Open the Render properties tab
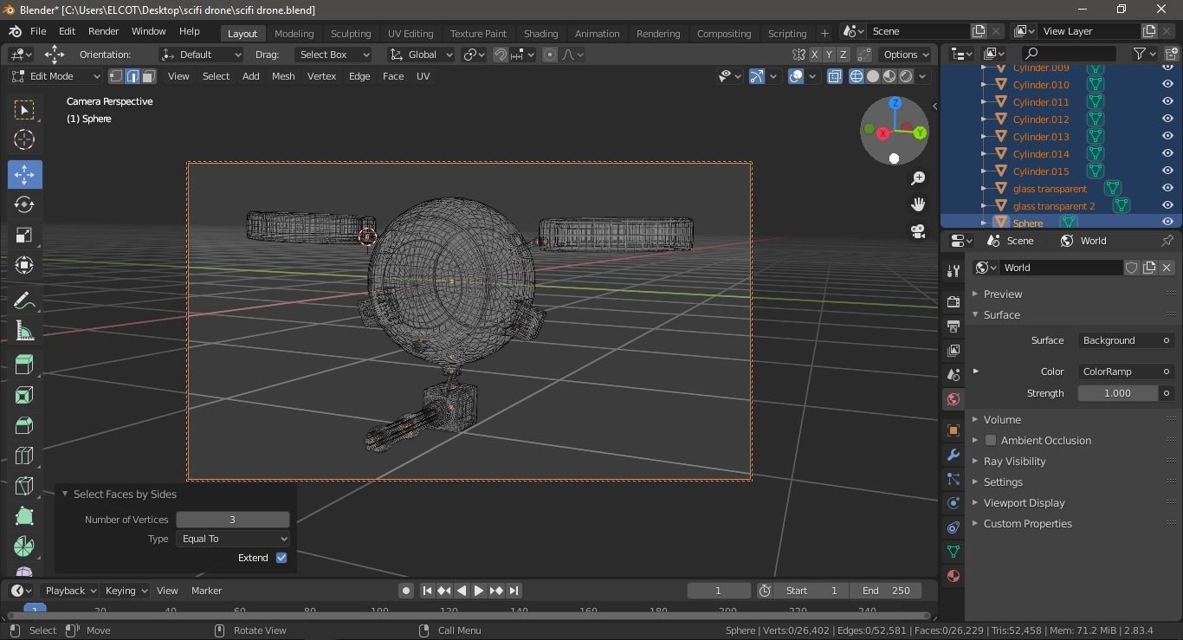Screen dimensions: 1183x640 954,302
